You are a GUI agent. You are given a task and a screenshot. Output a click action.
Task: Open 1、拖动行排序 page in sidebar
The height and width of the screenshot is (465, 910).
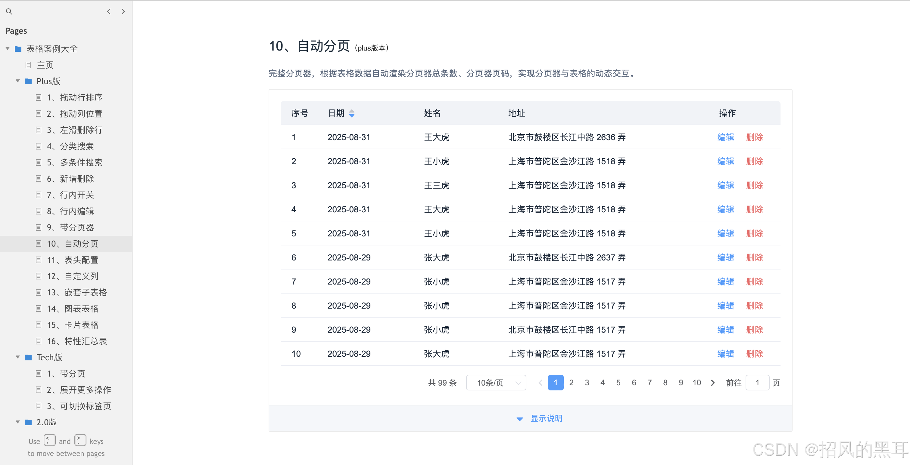point(75,98)
